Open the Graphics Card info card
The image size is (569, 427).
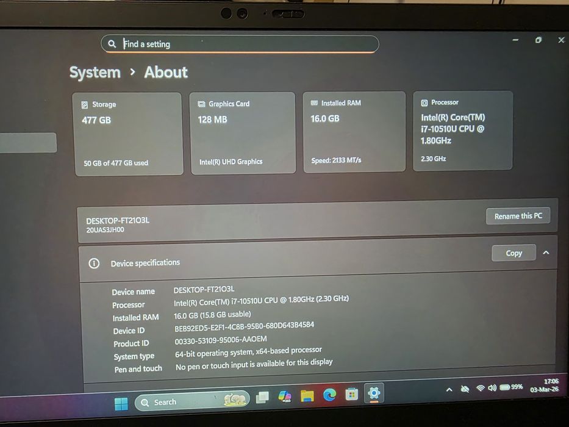(242, 133)
